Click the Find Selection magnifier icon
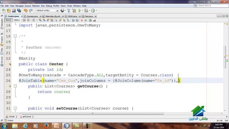The height and width of the screenshot is (129, 229). tap(40, 20)
